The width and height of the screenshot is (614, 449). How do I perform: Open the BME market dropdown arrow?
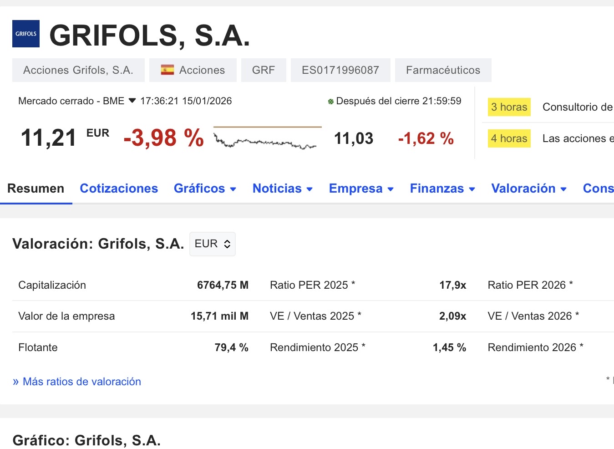click(132, 101)
